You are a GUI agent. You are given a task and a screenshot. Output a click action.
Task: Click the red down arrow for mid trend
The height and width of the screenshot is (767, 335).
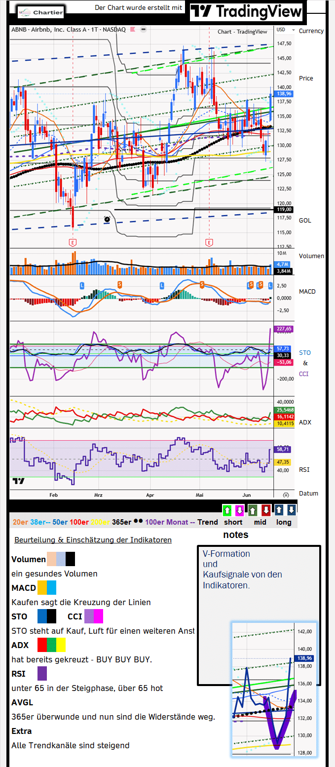click(x=266, y=510)
